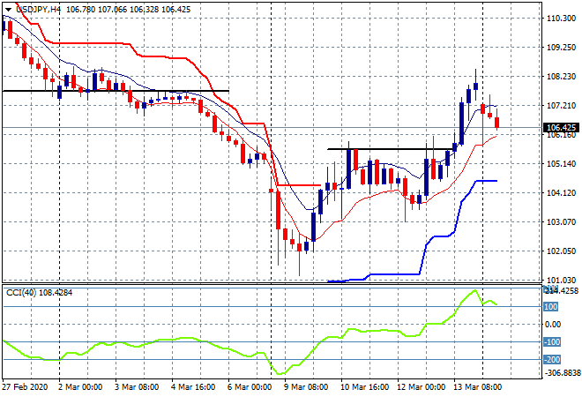This screenshot has width=582, height=397.
Task: Click price axis label 103.070
Action: click(x=561, y=222)
